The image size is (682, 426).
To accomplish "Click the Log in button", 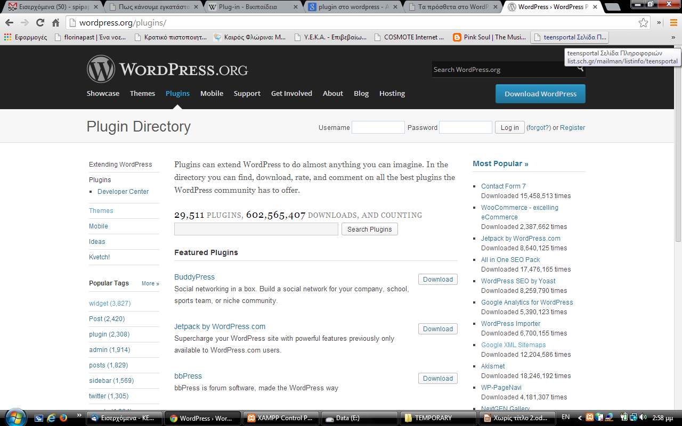I will pyautogui.click(x=509, y=127).
